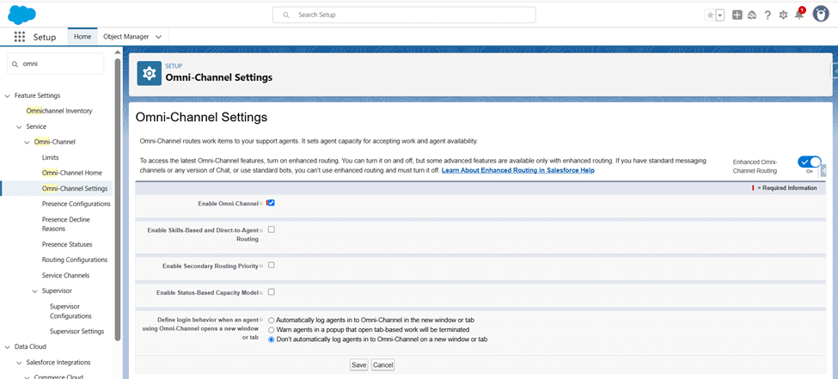Click info icon beside Define login behavior
Screen dimensions: 838x379
pyautogui.click(x=261, y=320)
